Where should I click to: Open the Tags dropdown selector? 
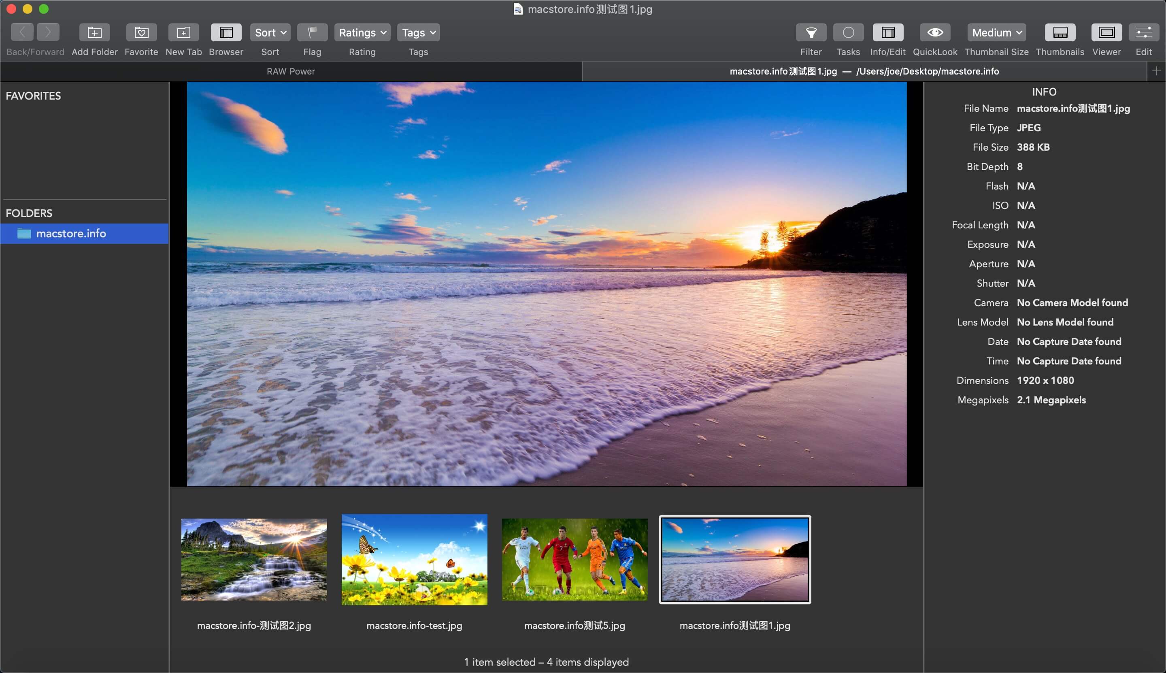pyautogui.click(x=417, y=32)
